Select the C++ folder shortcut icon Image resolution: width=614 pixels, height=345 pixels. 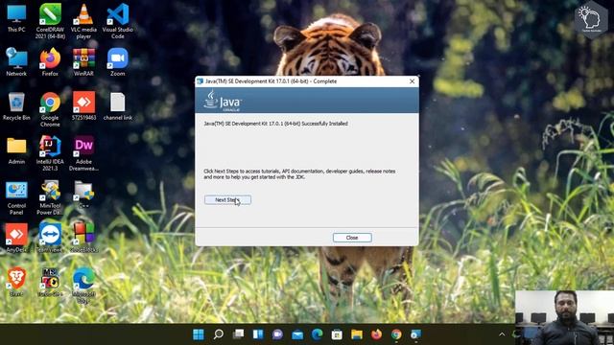tap(83, 195)
